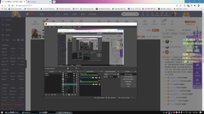204x114 pixels.
Task: Open Desktop Audio settings gear
Action: pyautogui.click(x=99, y=78)
